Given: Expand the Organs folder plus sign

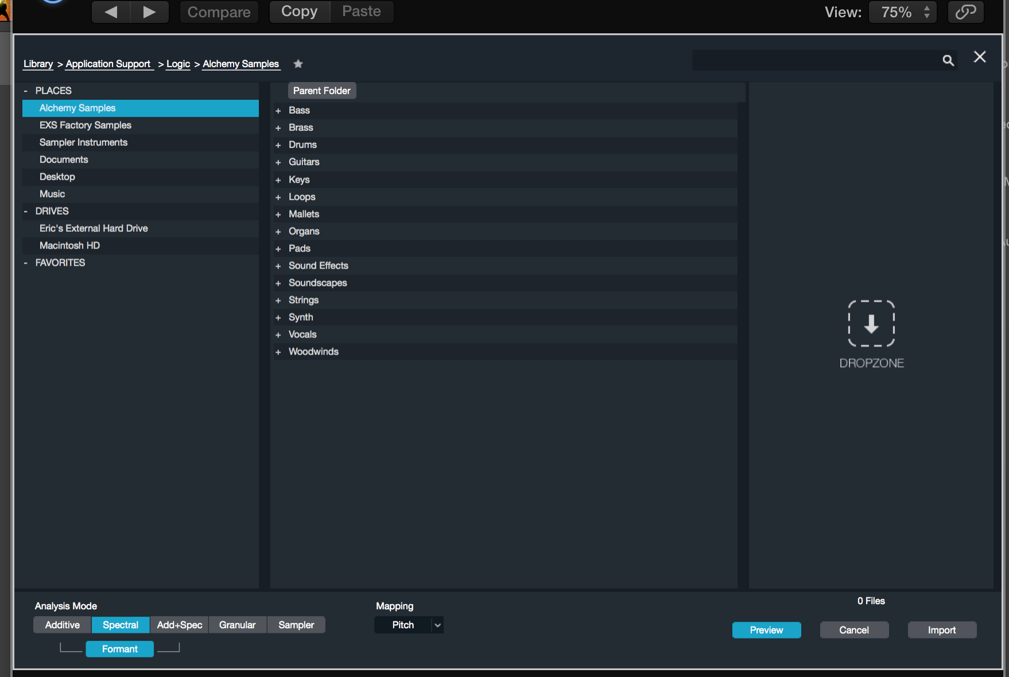Looking at the screenshot, I should click(278, 232).
